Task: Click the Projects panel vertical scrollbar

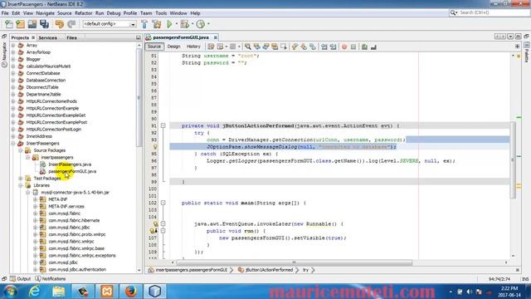Action: [139, 98]
